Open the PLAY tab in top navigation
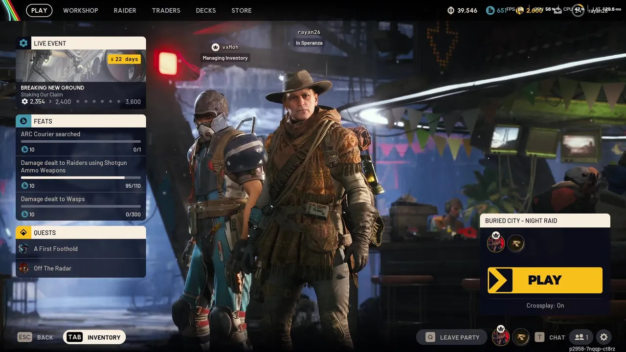Viewport: 626px width, 352px height. tap(39, 10)
